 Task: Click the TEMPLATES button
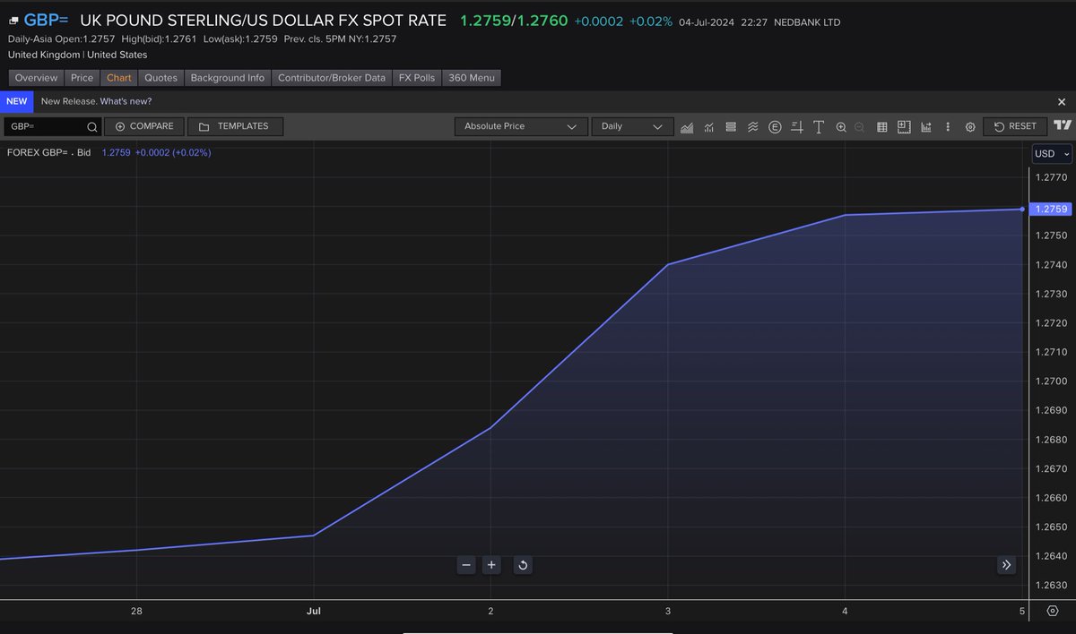click(x=235, y=126)
